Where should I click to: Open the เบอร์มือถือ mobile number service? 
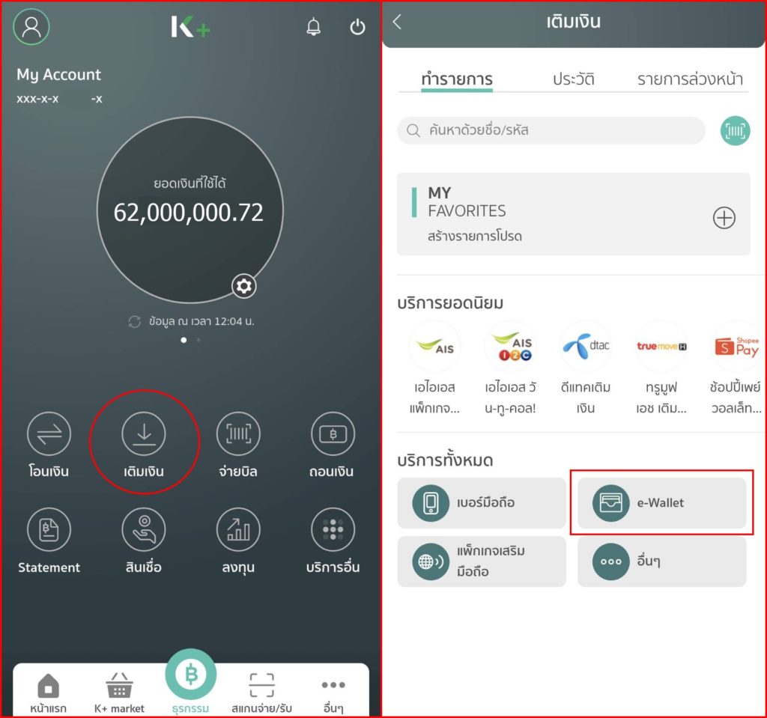482,502
